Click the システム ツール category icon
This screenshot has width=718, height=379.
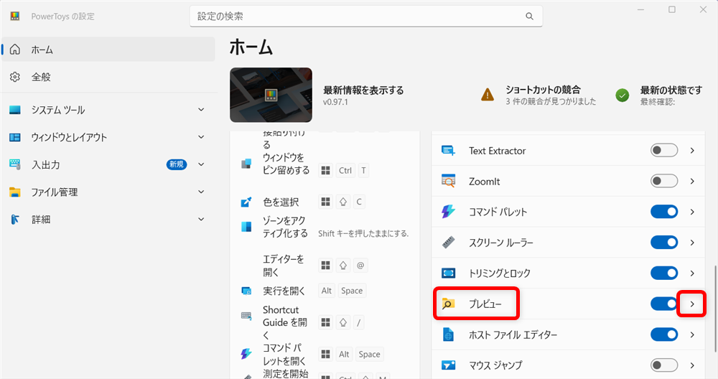tap(14, 110)
